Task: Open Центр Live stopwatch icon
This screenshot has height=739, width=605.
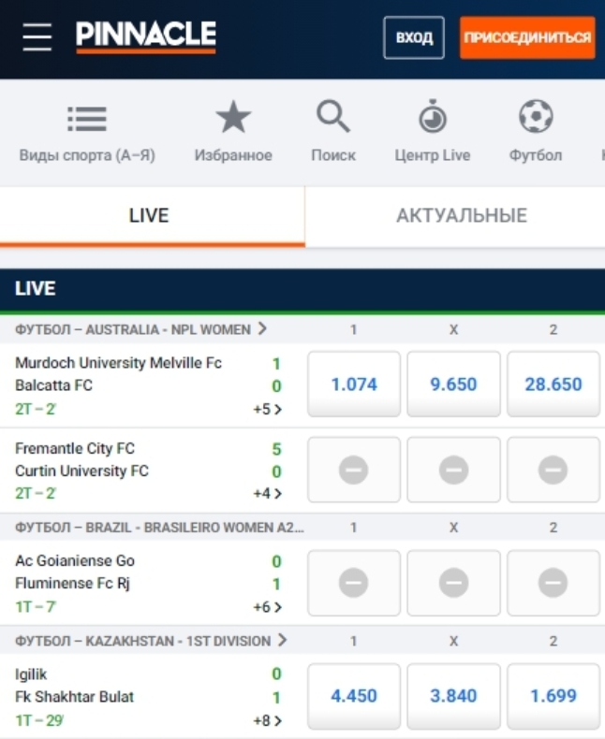Action: pyautogui.click(x=432, y=119)
